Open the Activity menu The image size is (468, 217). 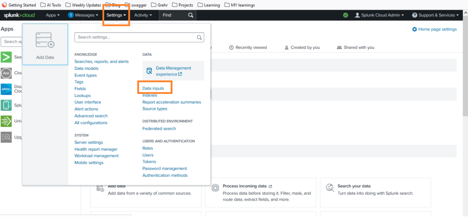click(x=143, y=15)
